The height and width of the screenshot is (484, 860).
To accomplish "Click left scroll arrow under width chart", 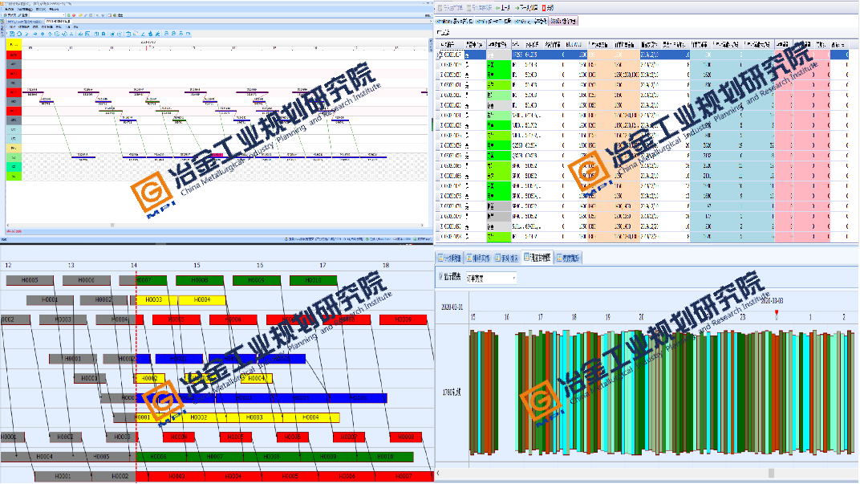I will pyautogui.click(x=438, y=473).
